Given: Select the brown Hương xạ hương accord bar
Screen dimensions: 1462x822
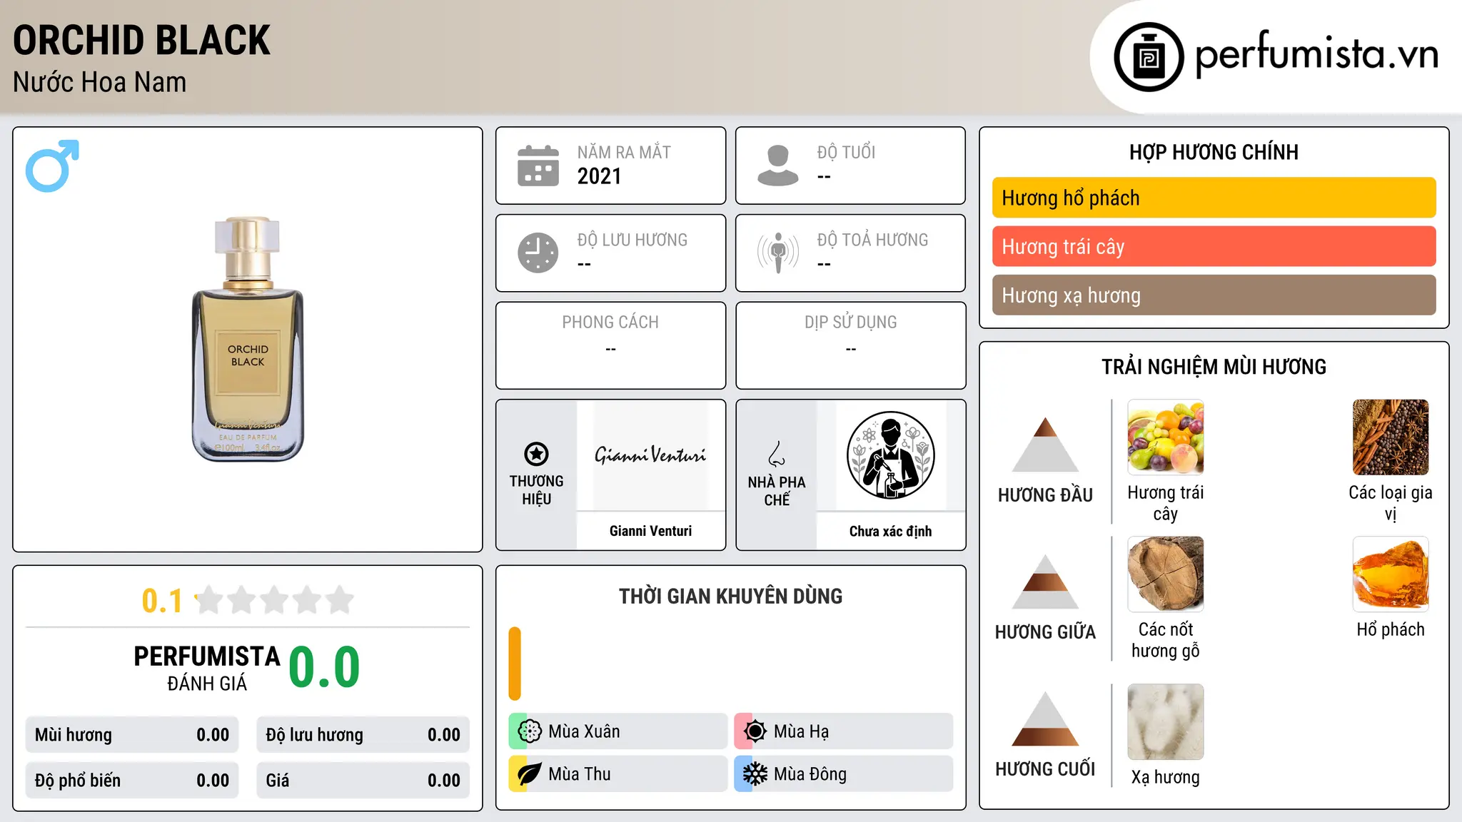Looking at the screenshot, I should pos(1214,295).
